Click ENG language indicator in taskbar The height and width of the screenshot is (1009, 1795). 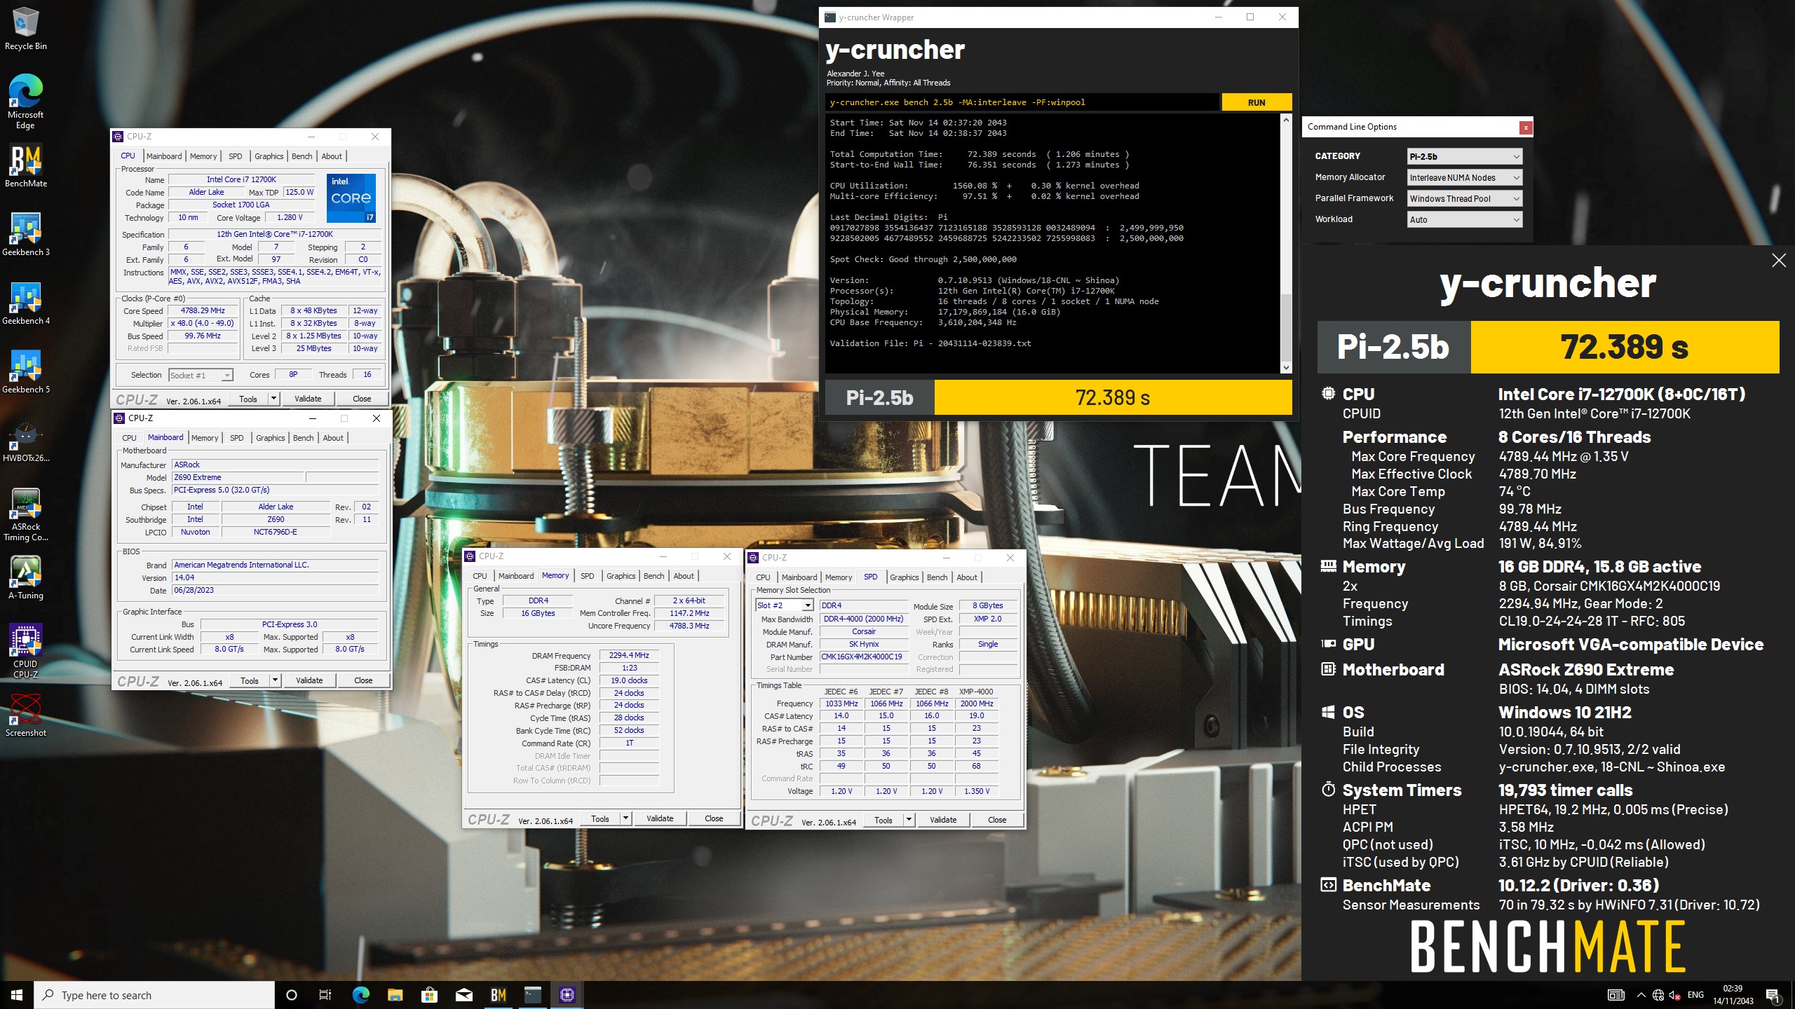pos(1695,995)
